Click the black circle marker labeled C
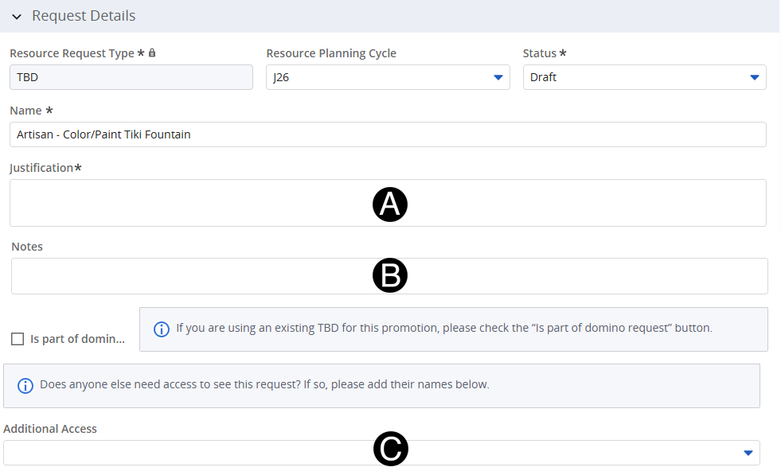The width and height of the screenshot is (781, 475). pyautogui.click(x=391, y=450)
